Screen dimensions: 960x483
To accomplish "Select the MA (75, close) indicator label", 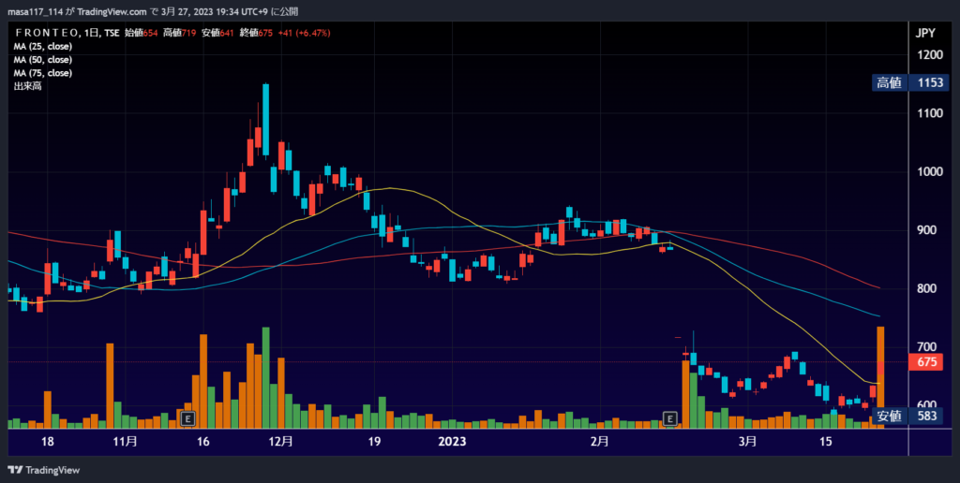I will [43, 73].
